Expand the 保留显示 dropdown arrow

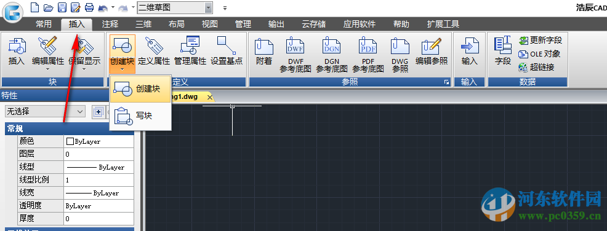tap(84, 69)
